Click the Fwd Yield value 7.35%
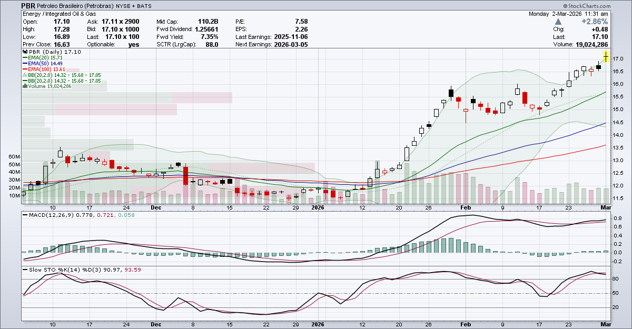 tap(209, 37)
